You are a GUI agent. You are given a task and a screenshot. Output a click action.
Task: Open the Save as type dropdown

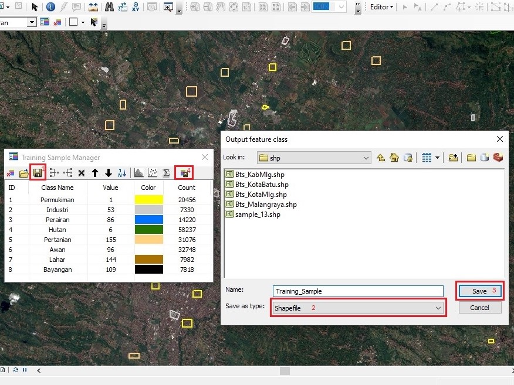tap(438, 308)
